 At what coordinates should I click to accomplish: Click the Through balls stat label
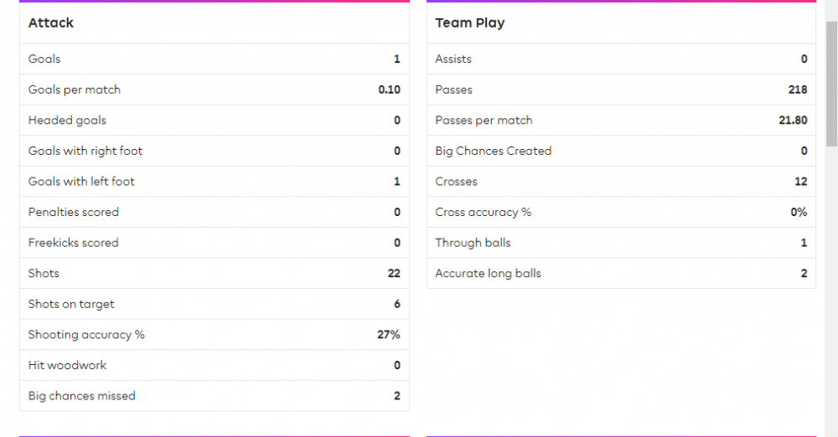(473, 243)
